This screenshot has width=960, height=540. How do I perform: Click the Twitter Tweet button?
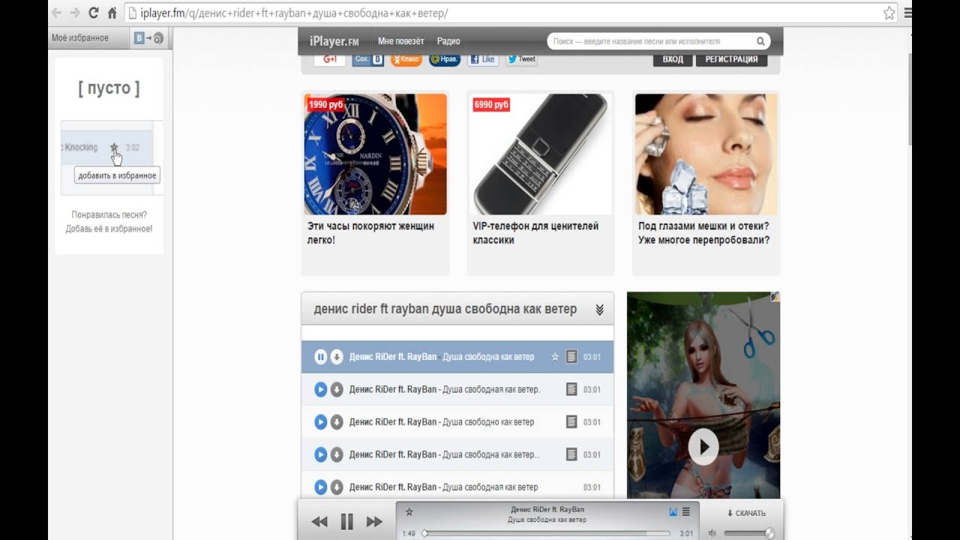coord(521,59)
